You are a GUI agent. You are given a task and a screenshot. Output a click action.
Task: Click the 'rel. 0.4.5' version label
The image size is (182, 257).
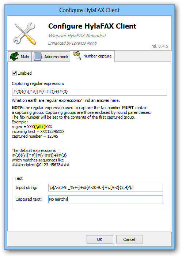pyautogui.click(x=160, y=46)
